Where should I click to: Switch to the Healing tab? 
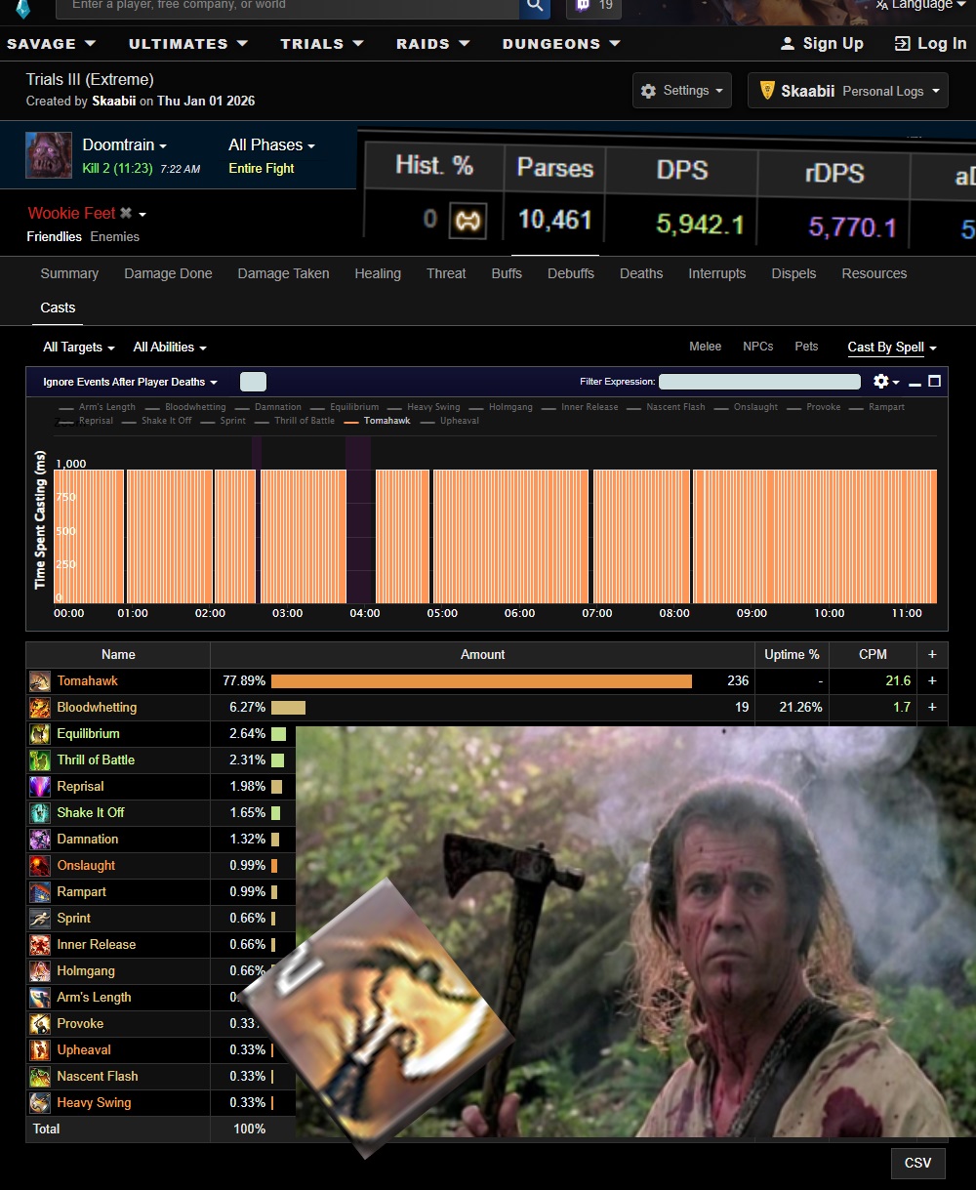[x=378, y=274]
